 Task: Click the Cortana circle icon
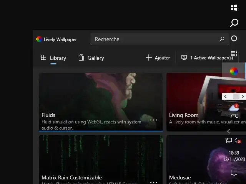pos(234,38)
